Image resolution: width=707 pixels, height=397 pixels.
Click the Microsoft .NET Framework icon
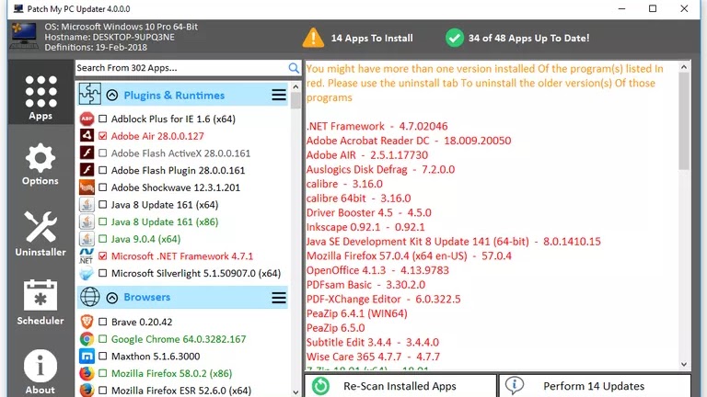[x=87, y=255]
